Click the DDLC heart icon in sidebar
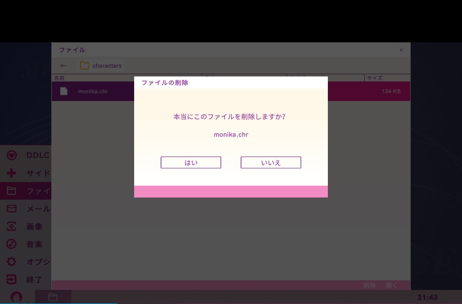The image size is (462, 304). [12, 155]
